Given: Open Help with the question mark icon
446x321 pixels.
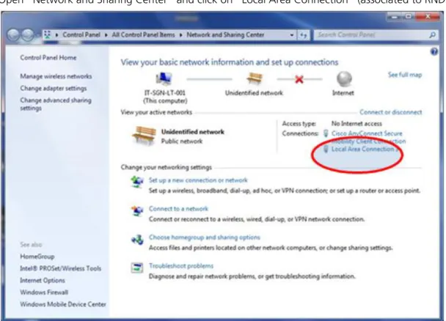Looking at the screenshot, I should click(x=434, y=52).
